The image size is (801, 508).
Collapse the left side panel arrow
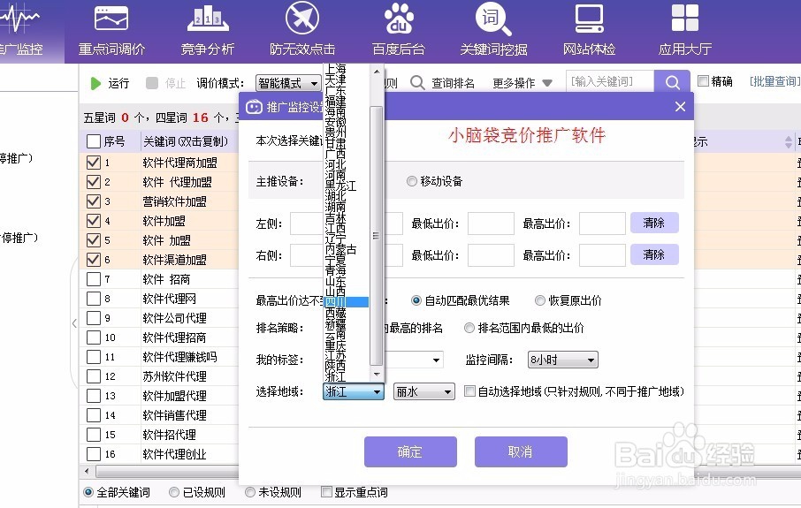coord(74,323)
